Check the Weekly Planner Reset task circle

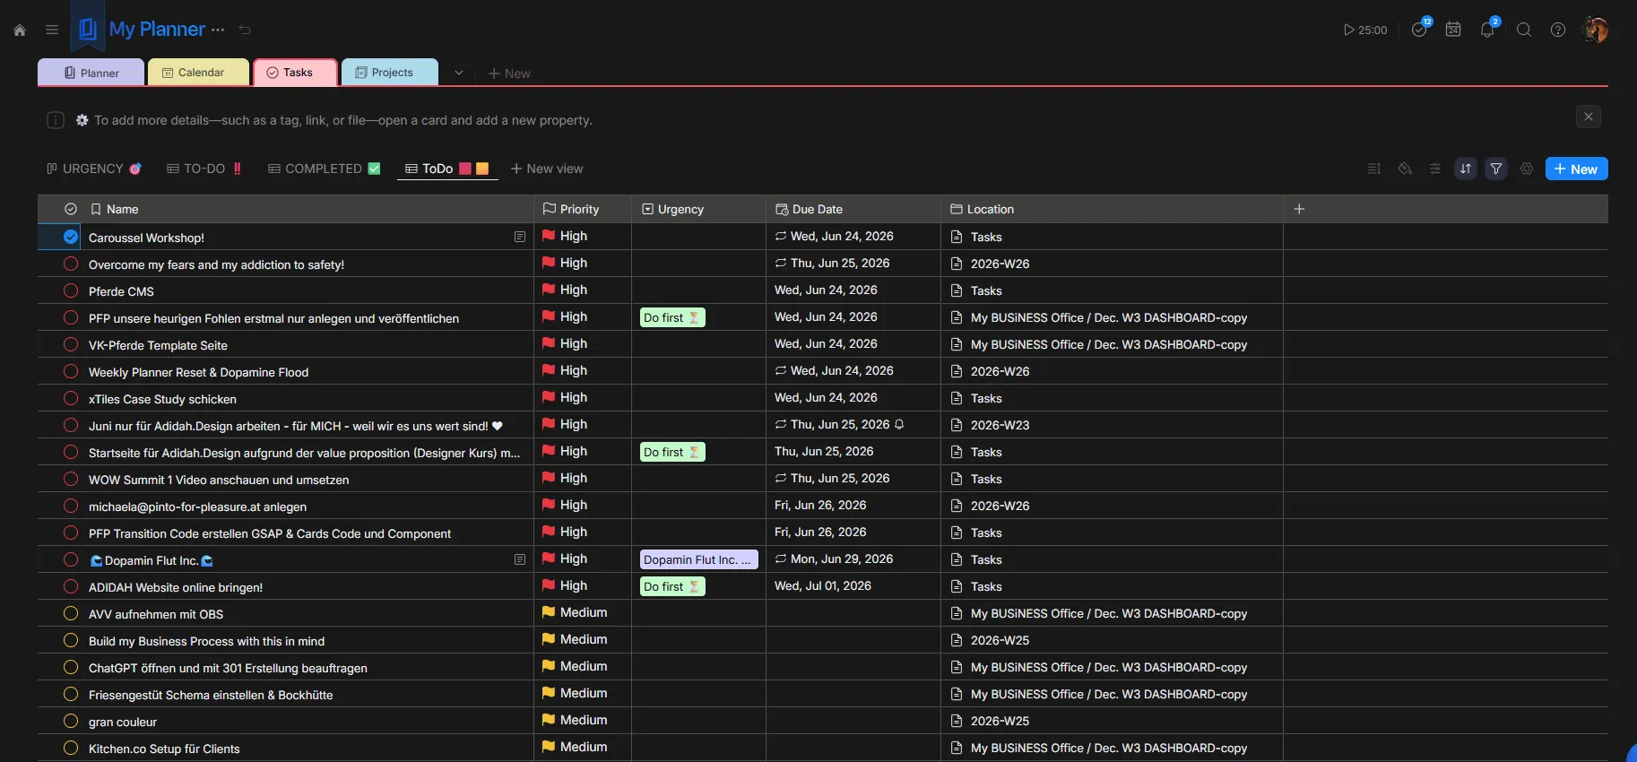tap(71, 371)
